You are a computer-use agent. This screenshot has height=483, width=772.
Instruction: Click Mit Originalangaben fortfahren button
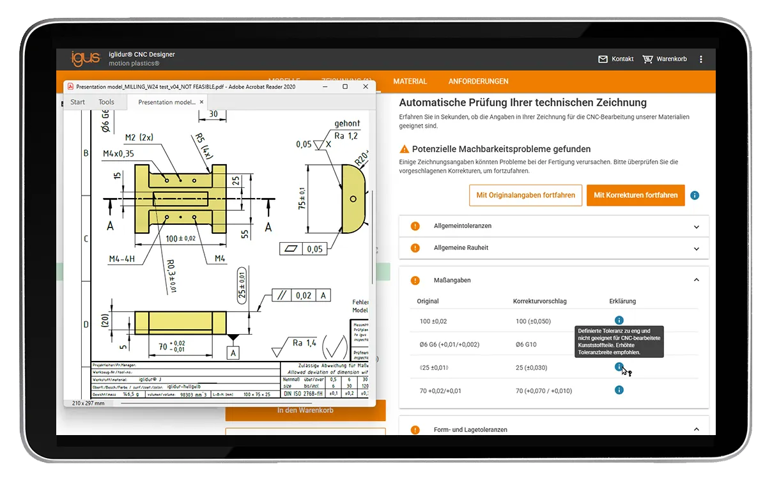(x=524, y=195)
